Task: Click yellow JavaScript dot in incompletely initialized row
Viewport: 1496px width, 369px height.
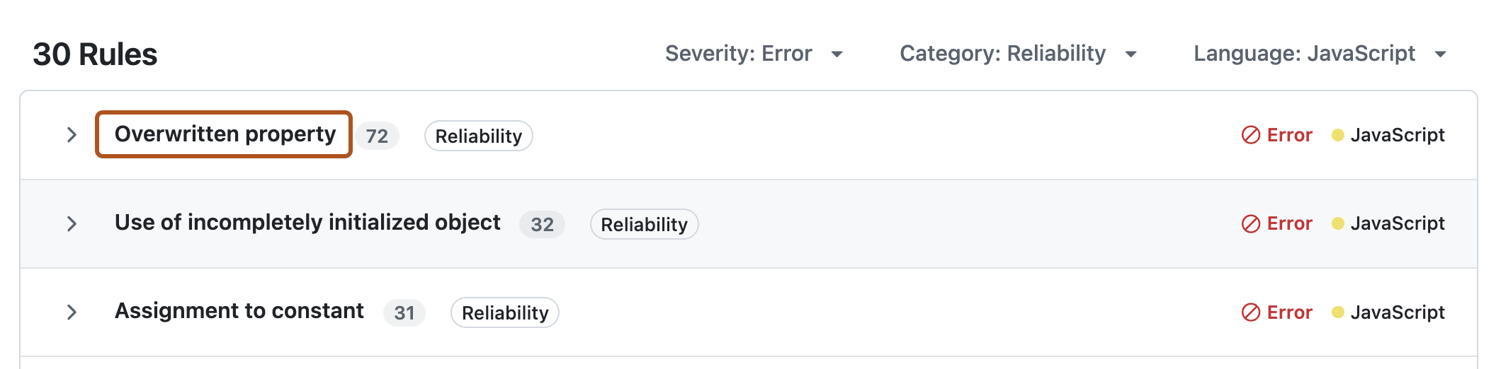Action: click(1338, 223)
